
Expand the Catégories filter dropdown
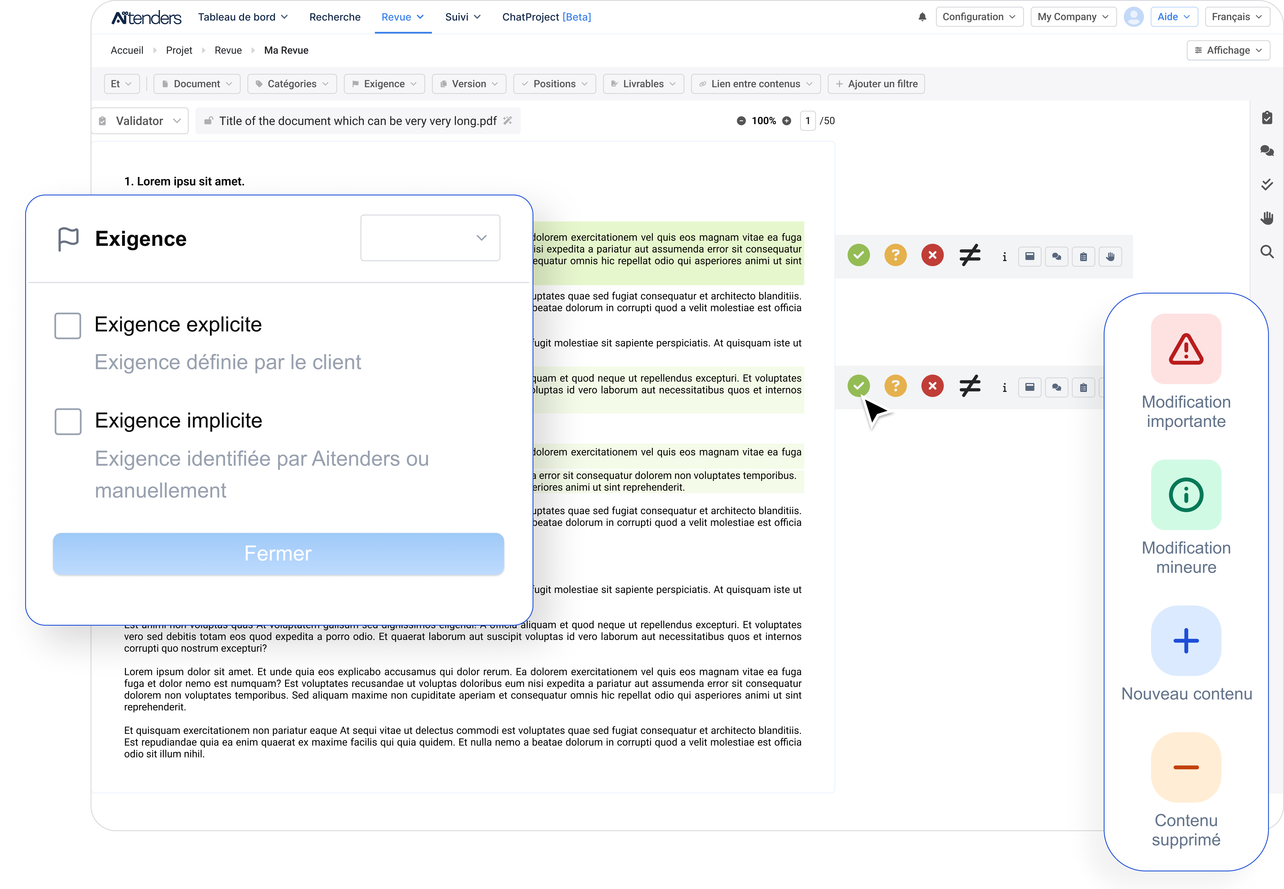pyautogui.click(x=292, y=84)
